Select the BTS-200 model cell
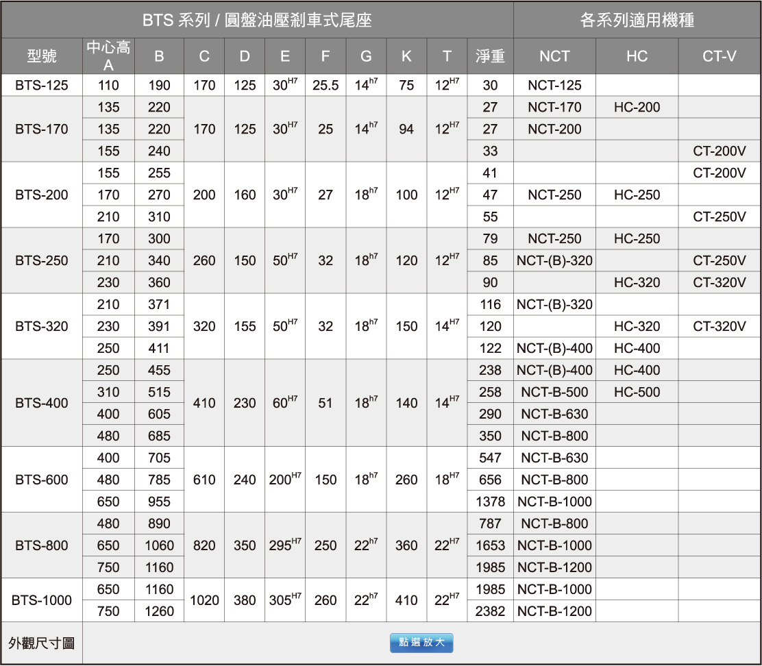 coord(42,195)
